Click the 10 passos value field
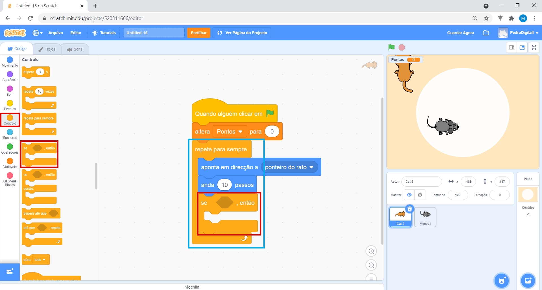 [x=224, y=185]
